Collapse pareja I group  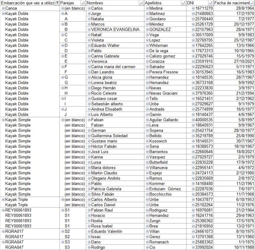pos(63,99)
